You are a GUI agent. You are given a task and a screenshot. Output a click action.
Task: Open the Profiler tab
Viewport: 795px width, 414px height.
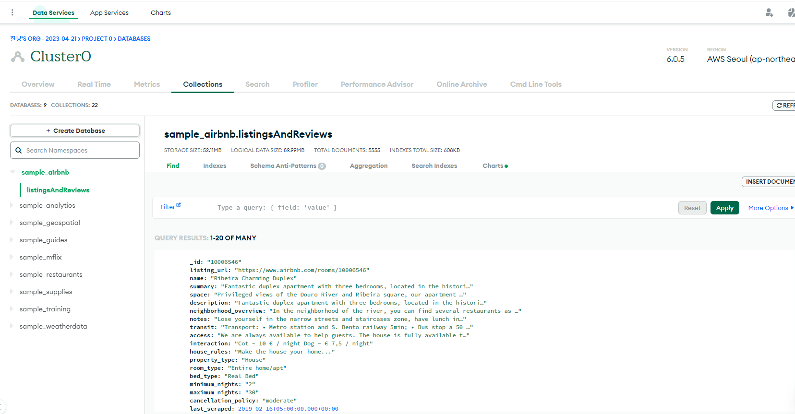coord(305,84)
